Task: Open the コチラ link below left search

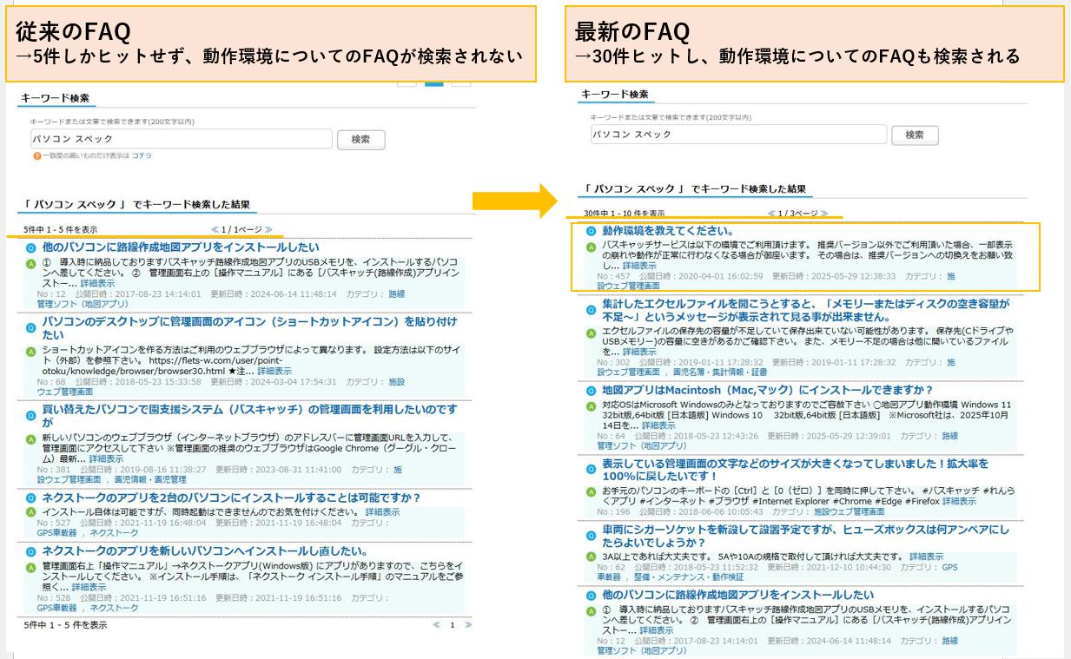Action: [x=141, y=155]
